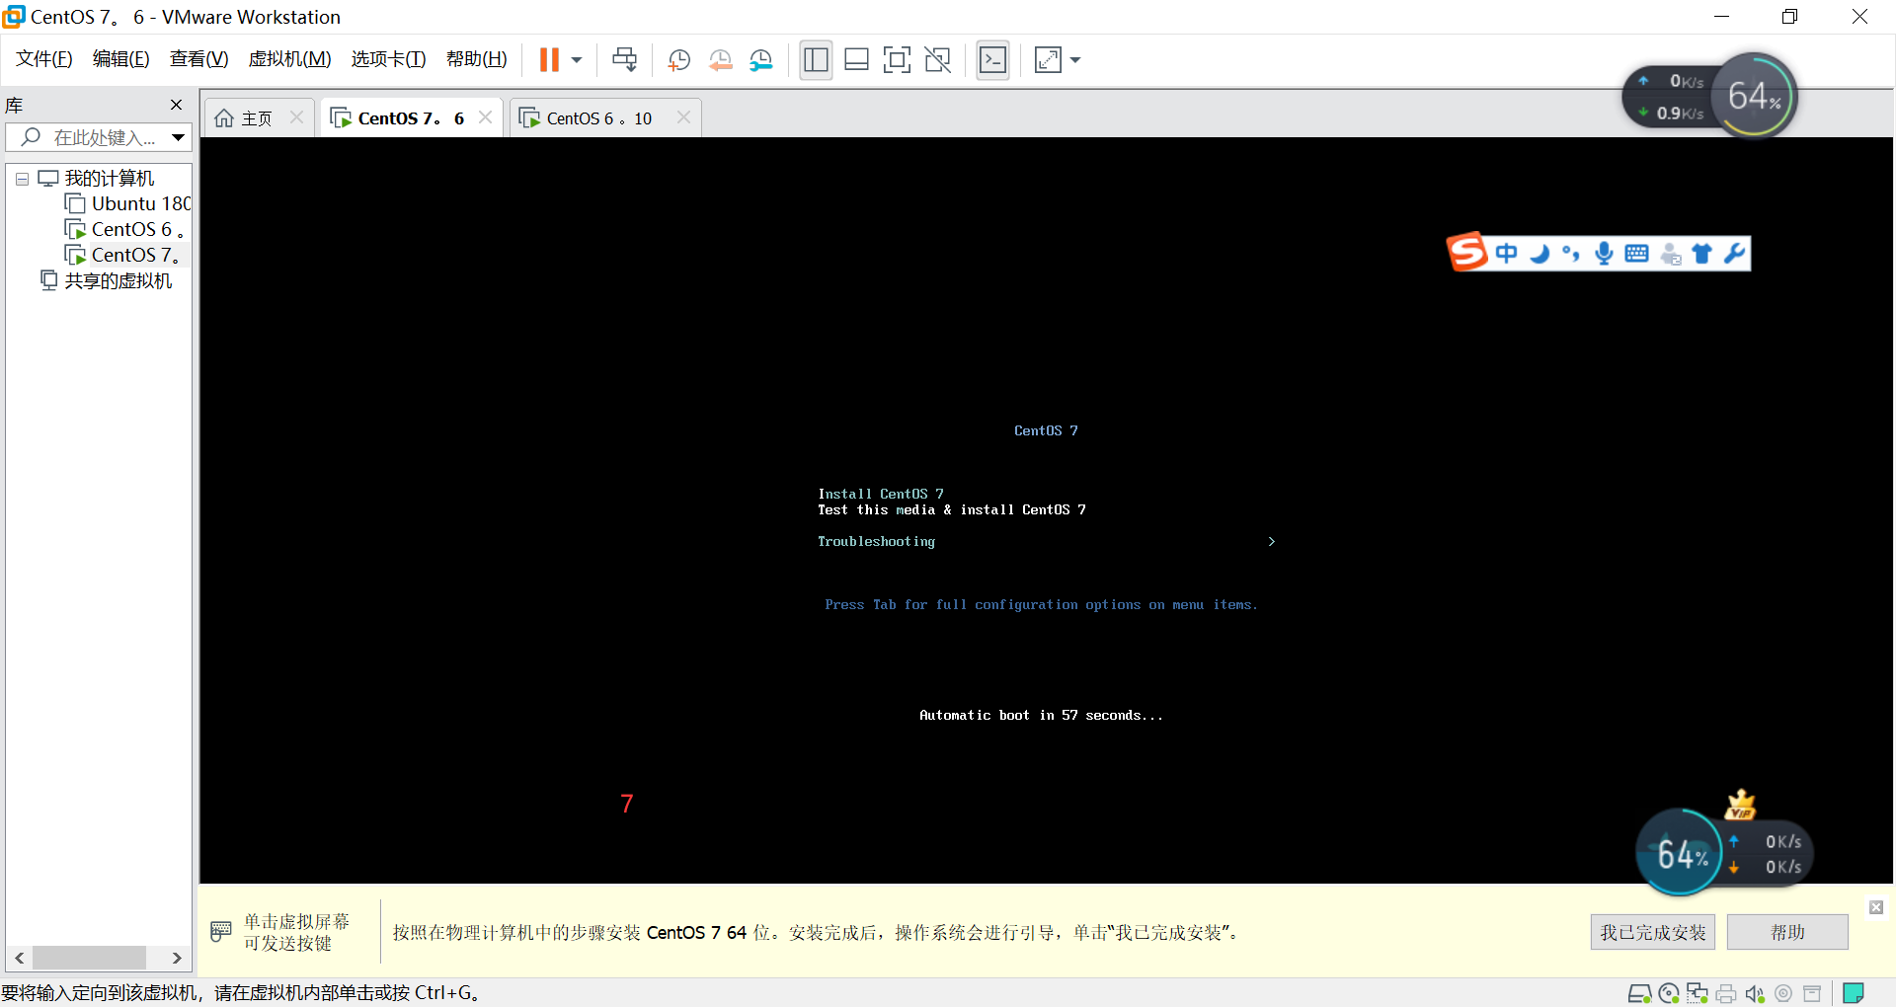Select 共享的虚拟机 in the library
1896x1007 pixels.
(x=118, y=281)
